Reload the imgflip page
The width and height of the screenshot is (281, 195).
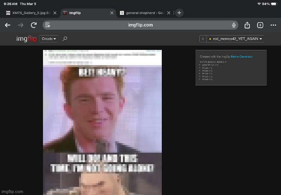tap(34, 25)
